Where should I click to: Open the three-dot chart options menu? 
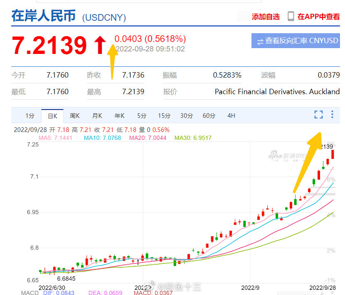pos(332,114)
